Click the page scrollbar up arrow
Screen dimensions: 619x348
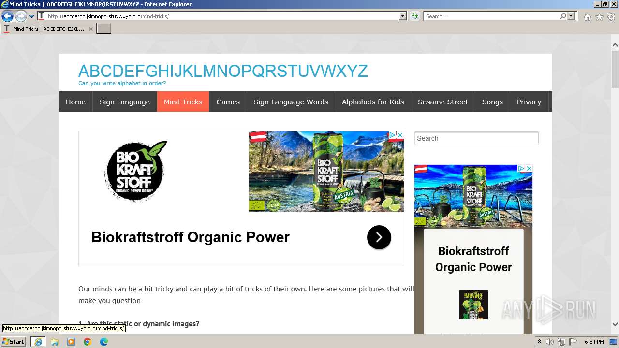click(x=615, y=45)
